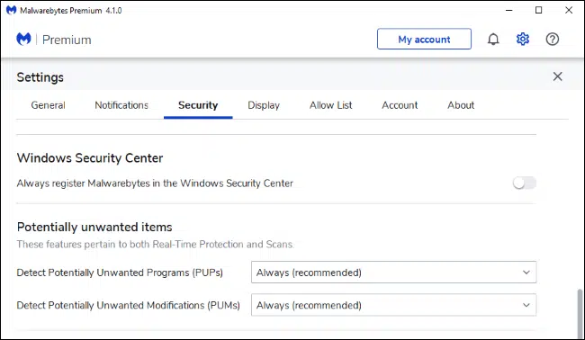Open the About tab
The width and height of the screenshot is (585, 340).
tap(461, 105)
